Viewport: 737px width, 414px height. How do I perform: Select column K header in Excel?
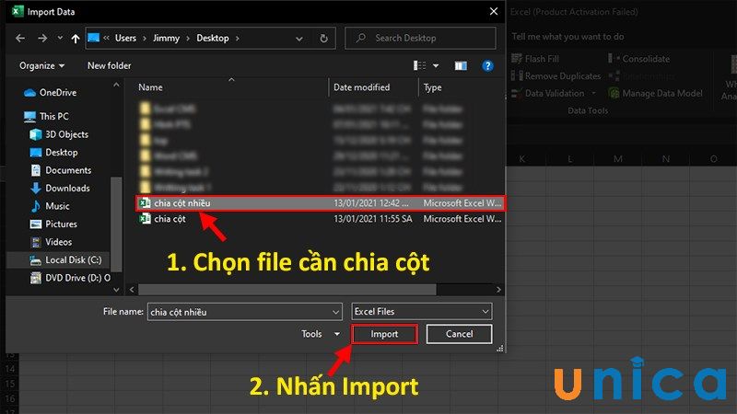pyautogui.click(x=521, y=159)
